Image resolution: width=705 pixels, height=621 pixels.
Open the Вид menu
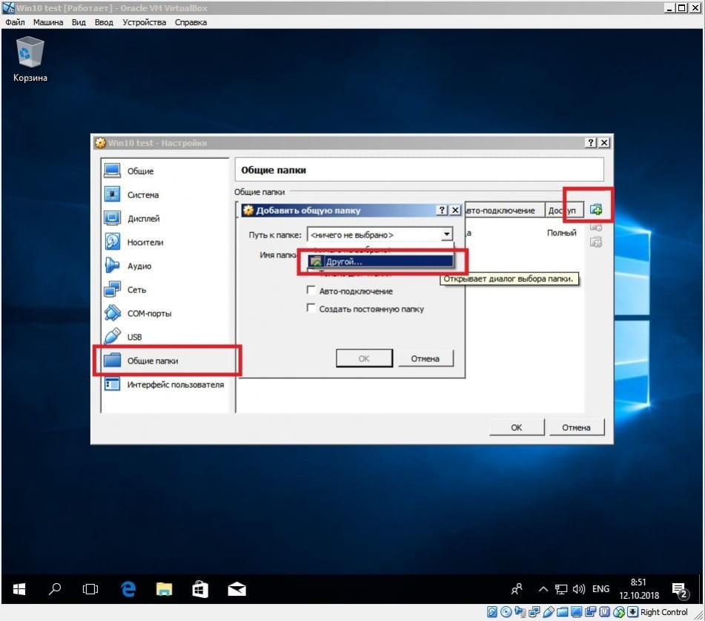tap(79, 22)
